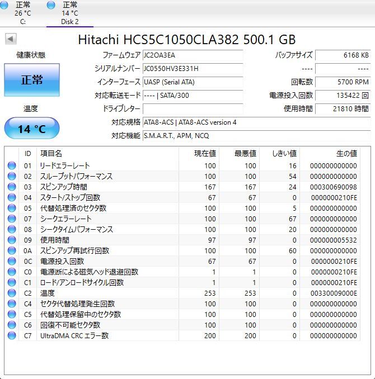Select the ロード/アンロードサイクル回数 row
This screenshot has width=375, height=379.
click(182, 282)
